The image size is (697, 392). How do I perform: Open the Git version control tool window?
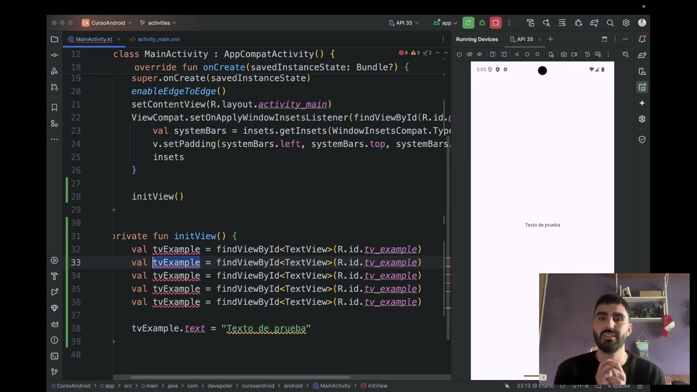[x=54, y=372]
